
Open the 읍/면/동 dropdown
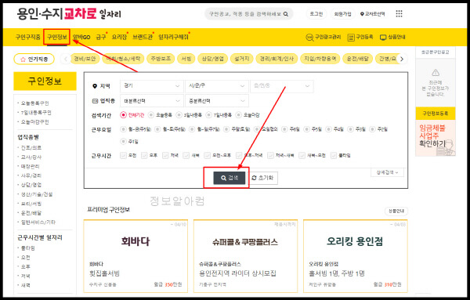(282, 86)
